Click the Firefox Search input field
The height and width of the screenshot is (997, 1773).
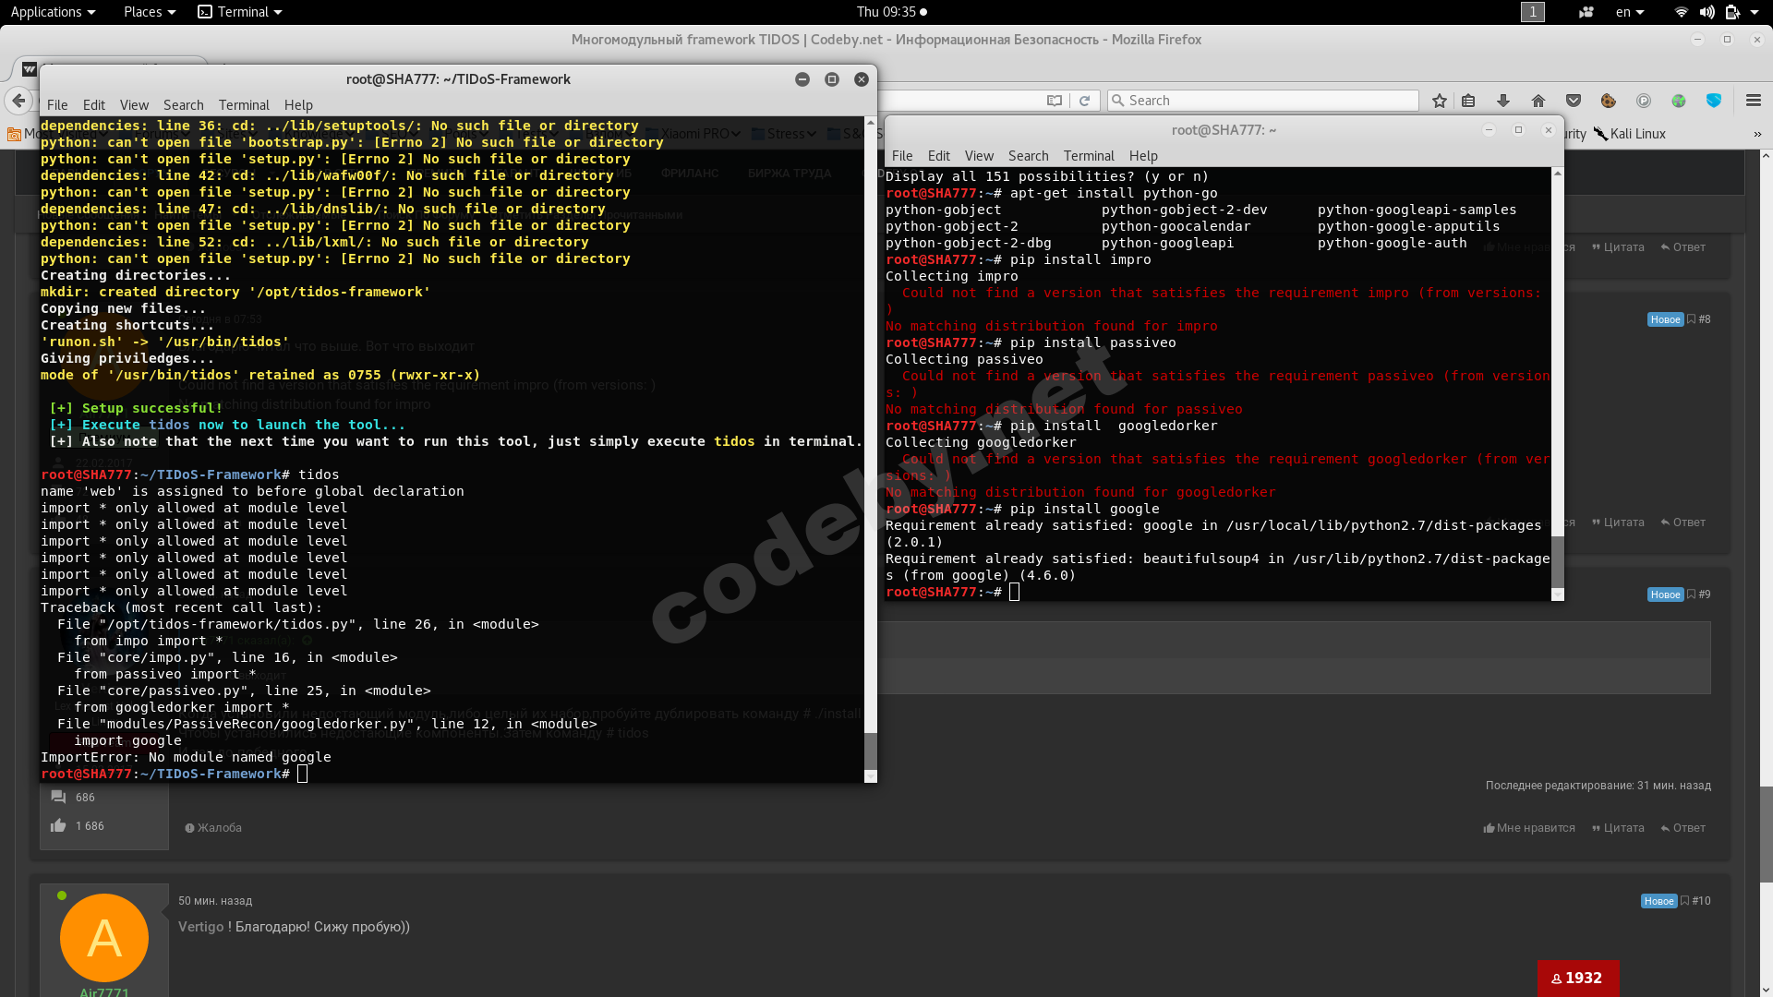click(x=1265, y=101)
